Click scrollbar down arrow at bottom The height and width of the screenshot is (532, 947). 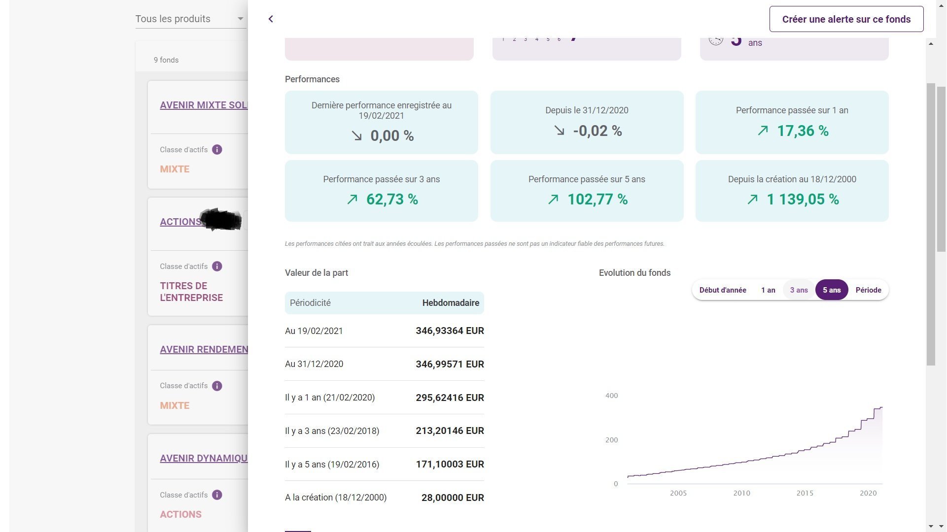click(931, 526)
